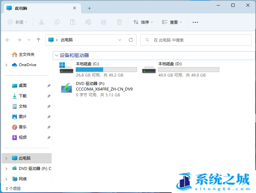Go up one level with up arrow
Image resolution: width=256 pixels, height=193 pixels.
[x=38, y=40]
